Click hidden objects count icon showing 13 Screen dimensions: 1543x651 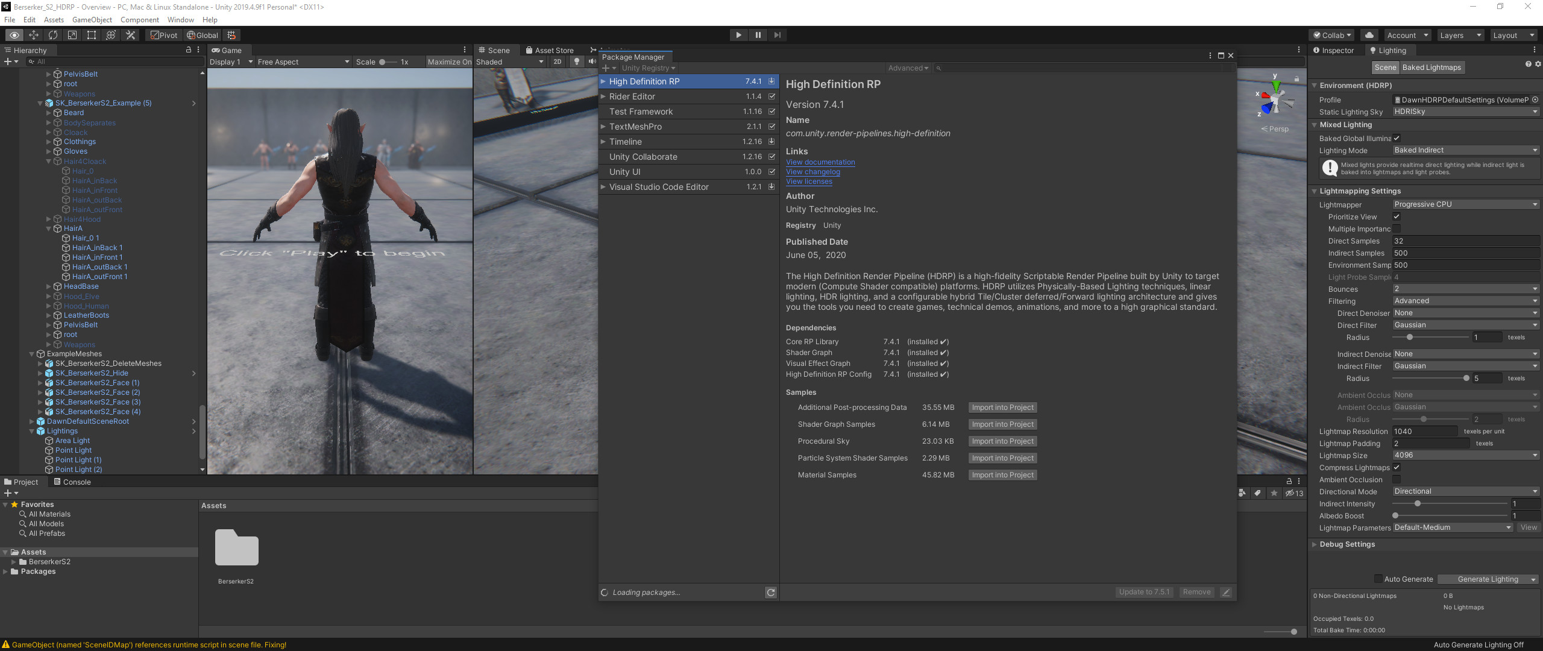(x=1294, y=493)
